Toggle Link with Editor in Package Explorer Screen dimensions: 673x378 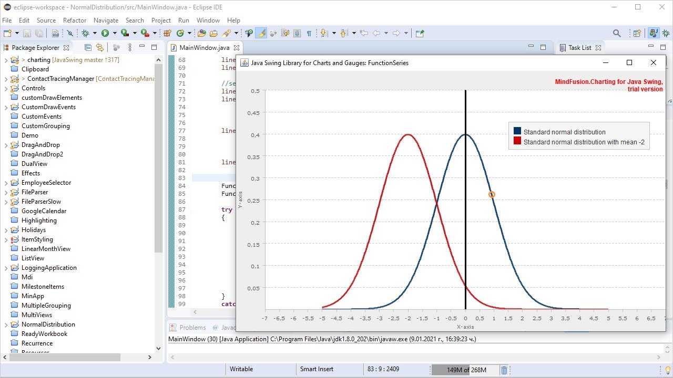click(99, 47)
